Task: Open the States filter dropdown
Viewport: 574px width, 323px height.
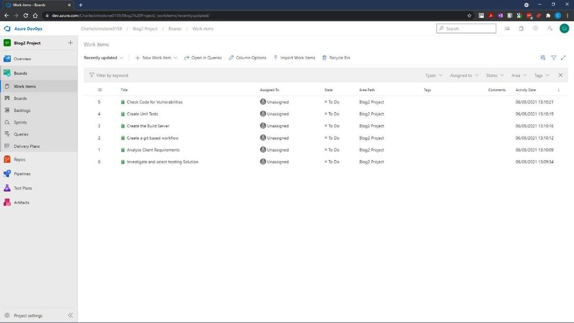Action: [495, 75]
